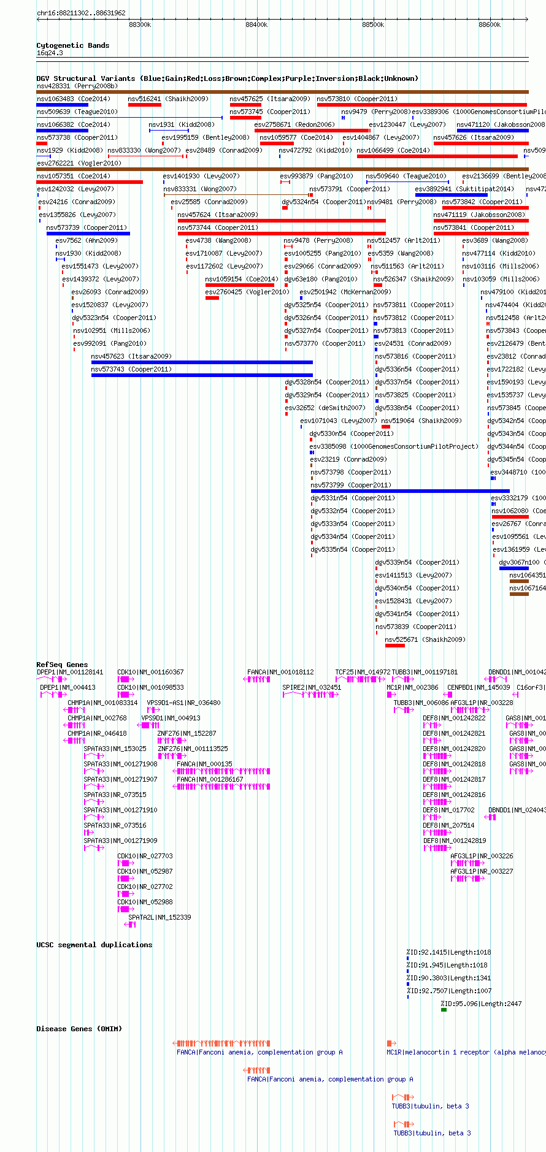546x1152 pixels.
Task: Open the esv1411513 (Levy2007) variant
Action: pyautogui.click(x=413, y=575)
